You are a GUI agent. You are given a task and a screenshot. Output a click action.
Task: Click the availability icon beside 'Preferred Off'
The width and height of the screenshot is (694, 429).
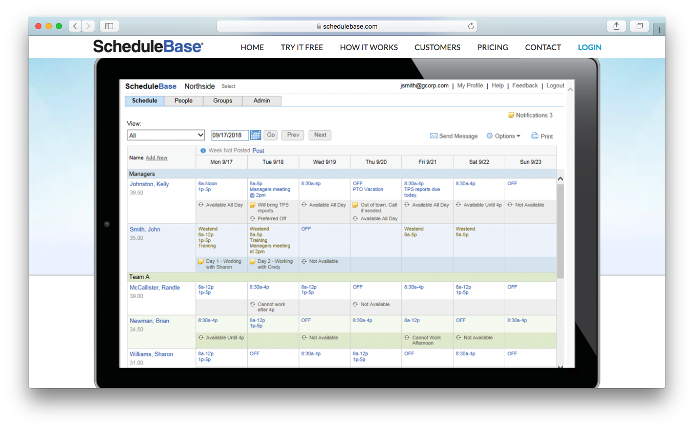(252, 218)
